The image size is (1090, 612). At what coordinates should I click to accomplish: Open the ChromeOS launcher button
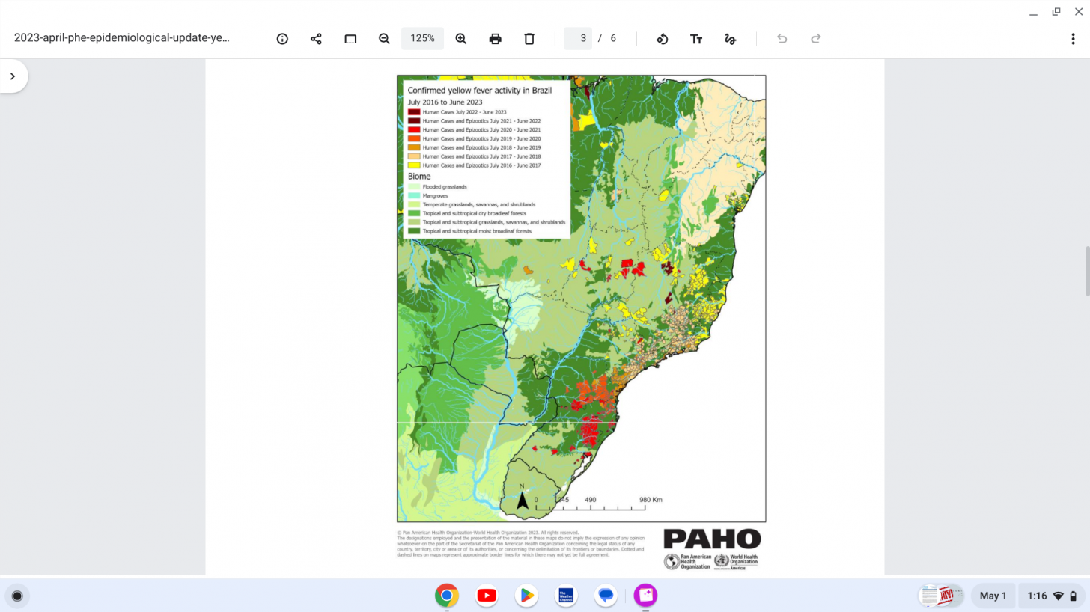tap(17, 596)
